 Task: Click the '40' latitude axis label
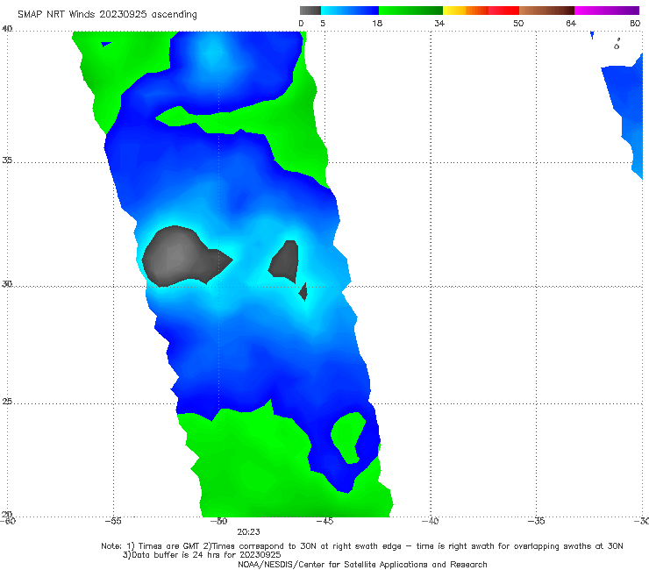coord(7,29)
